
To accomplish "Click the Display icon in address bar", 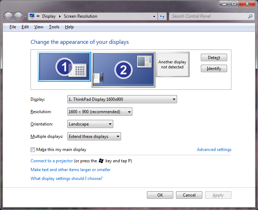I will point(32,16).
